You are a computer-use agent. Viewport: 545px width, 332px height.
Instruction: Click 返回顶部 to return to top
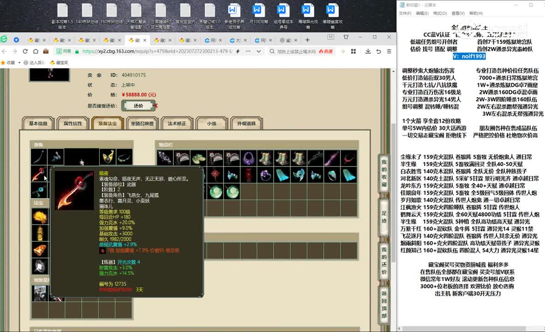click(x=384, y=305)
